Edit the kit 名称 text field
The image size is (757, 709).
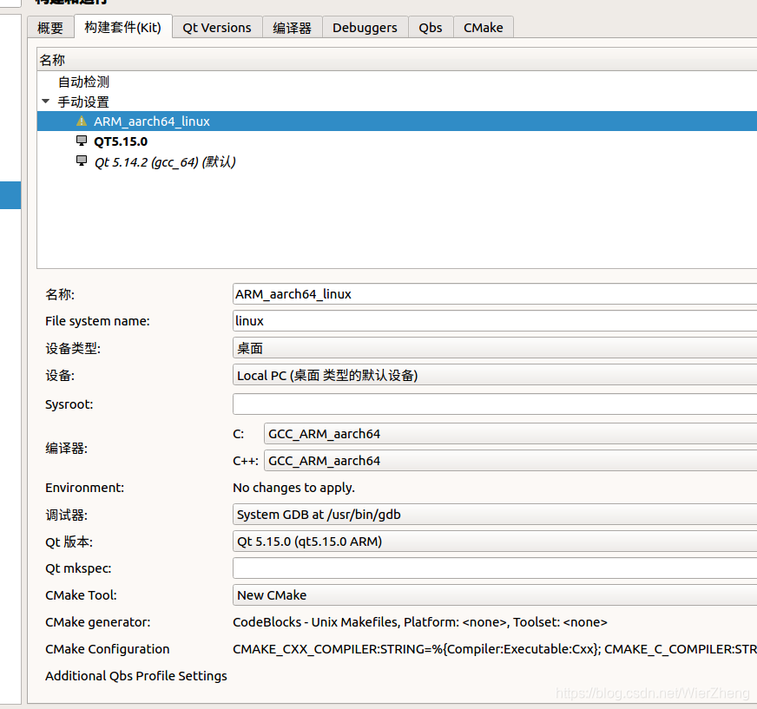[495, 294]
